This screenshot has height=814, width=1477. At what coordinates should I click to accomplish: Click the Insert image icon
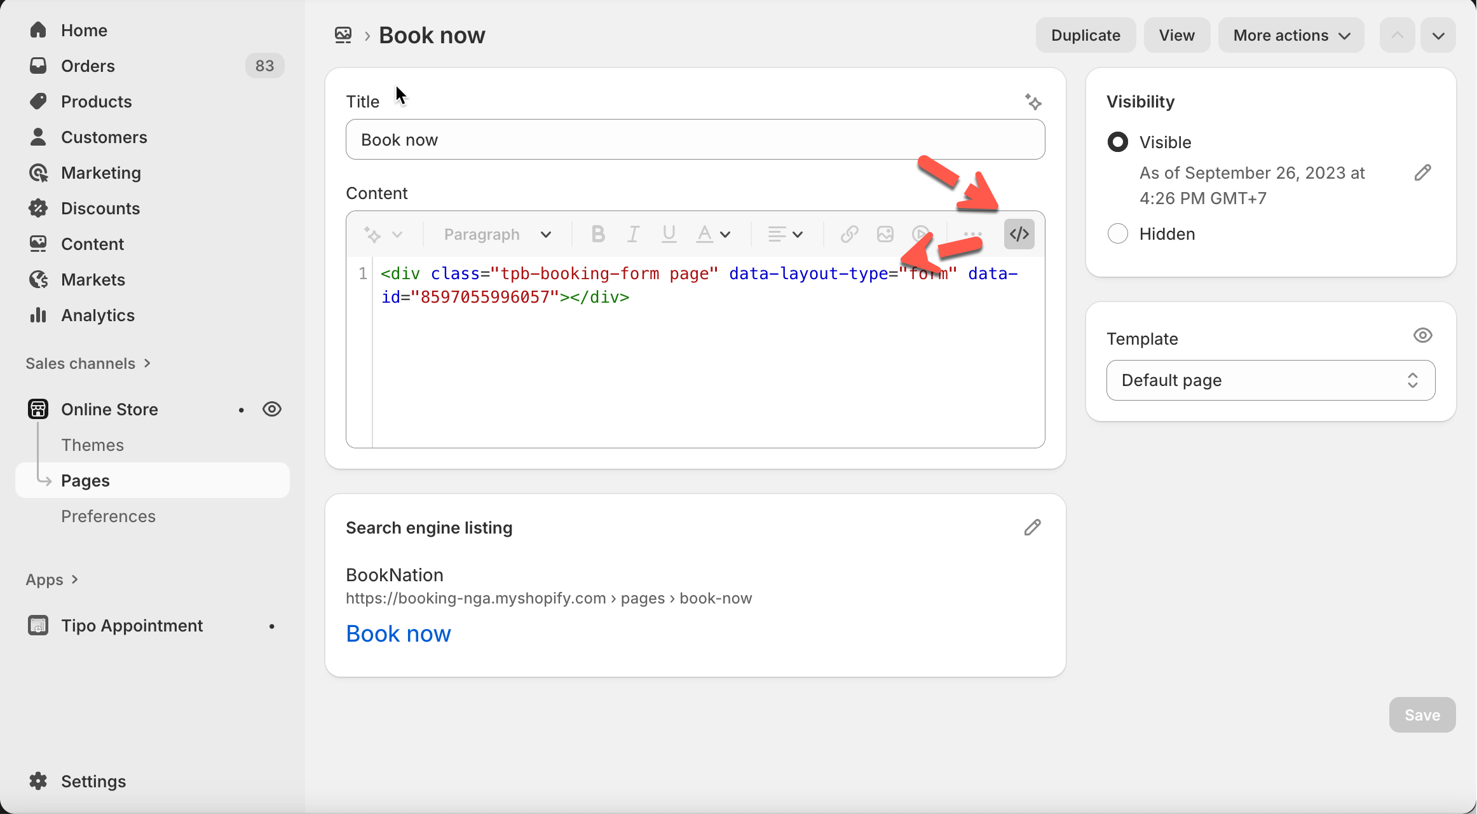[x=885, y=234]
